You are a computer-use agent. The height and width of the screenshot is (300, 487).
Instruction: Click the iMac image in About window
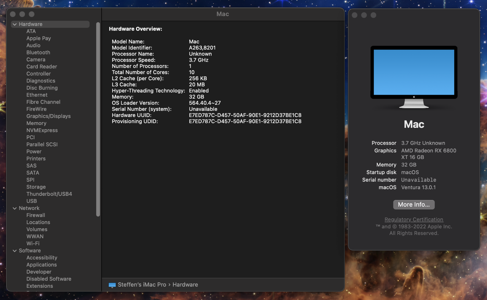414,77
